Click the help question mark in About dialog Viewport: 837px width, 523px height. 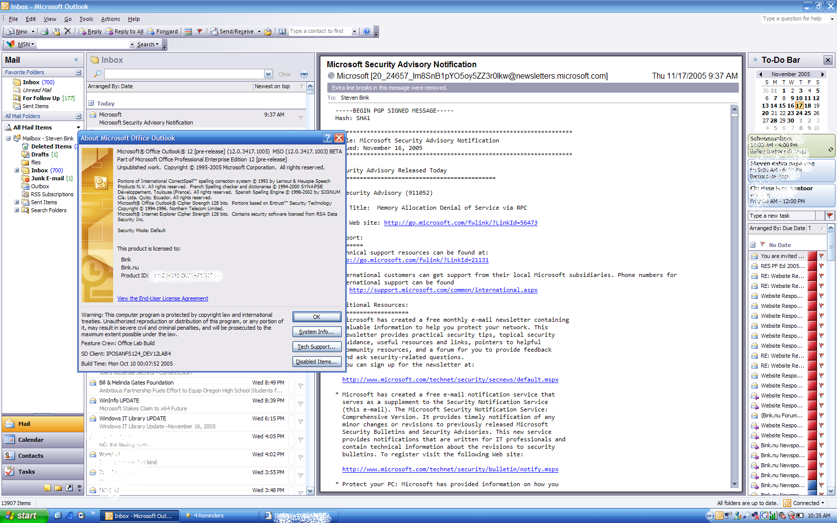pos(327,138)
